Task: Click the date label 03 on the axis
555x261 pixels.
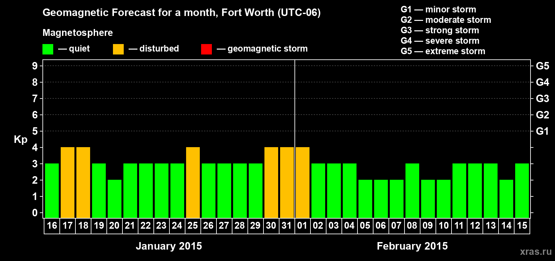Action: point(334,226)
